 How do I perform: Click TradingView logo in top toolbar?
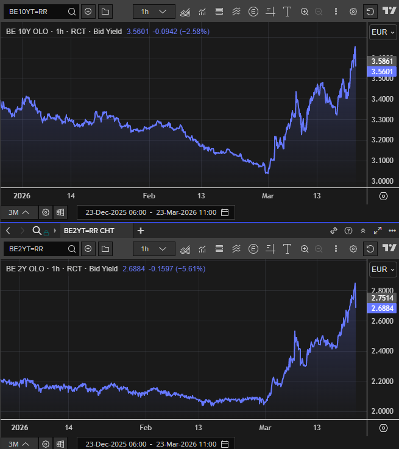[x=389, y=11]
